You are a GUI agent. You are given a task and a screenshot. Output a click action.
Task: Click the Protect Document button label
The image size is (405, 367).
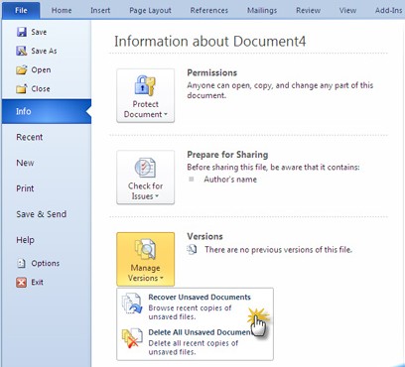click(145, 109)
